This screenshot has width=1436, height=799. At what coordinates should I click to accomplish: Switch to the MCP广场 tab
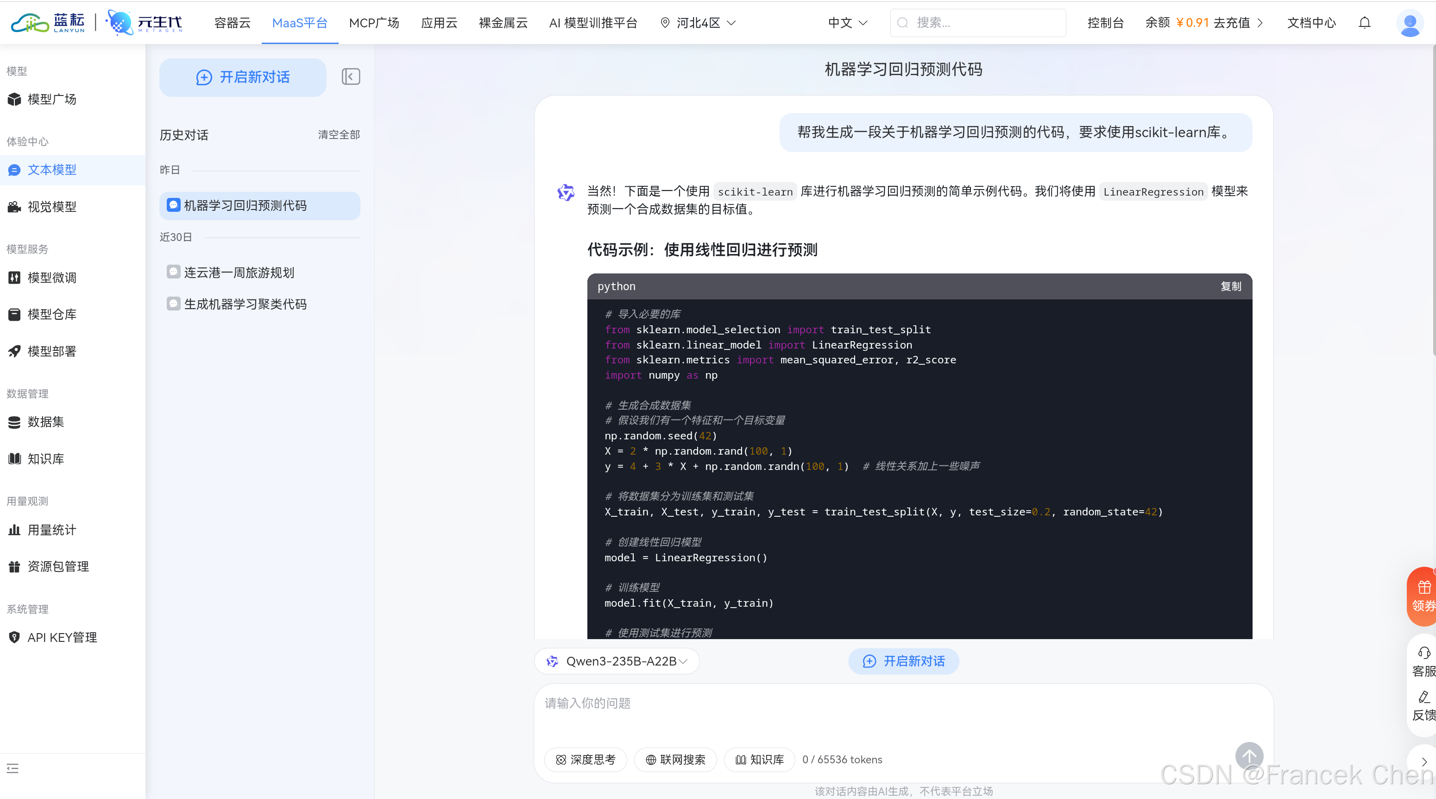click(x=374, y=23)
